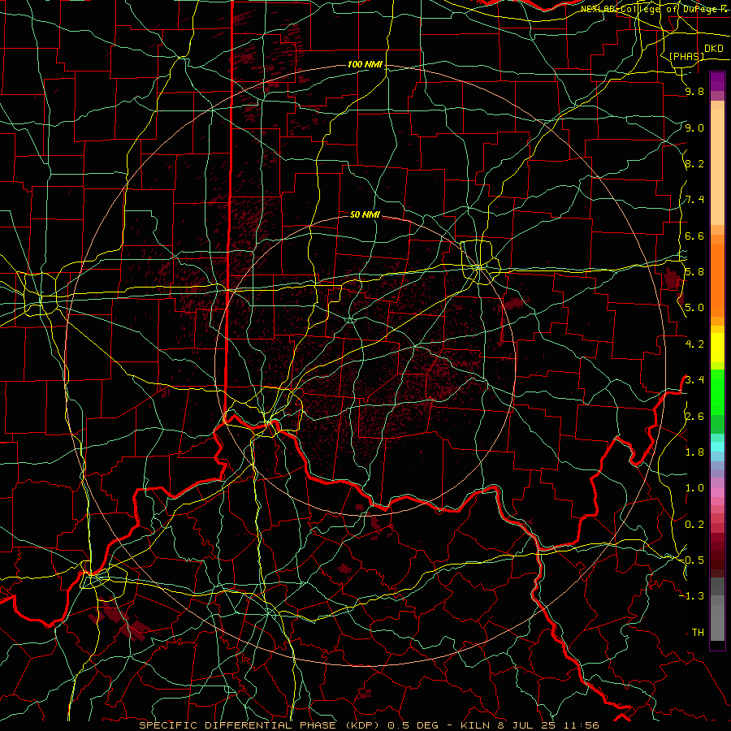Click the KILN radar site identifier
The height and width of the screenshot is (731, 731).
click(x=475, y=725)
